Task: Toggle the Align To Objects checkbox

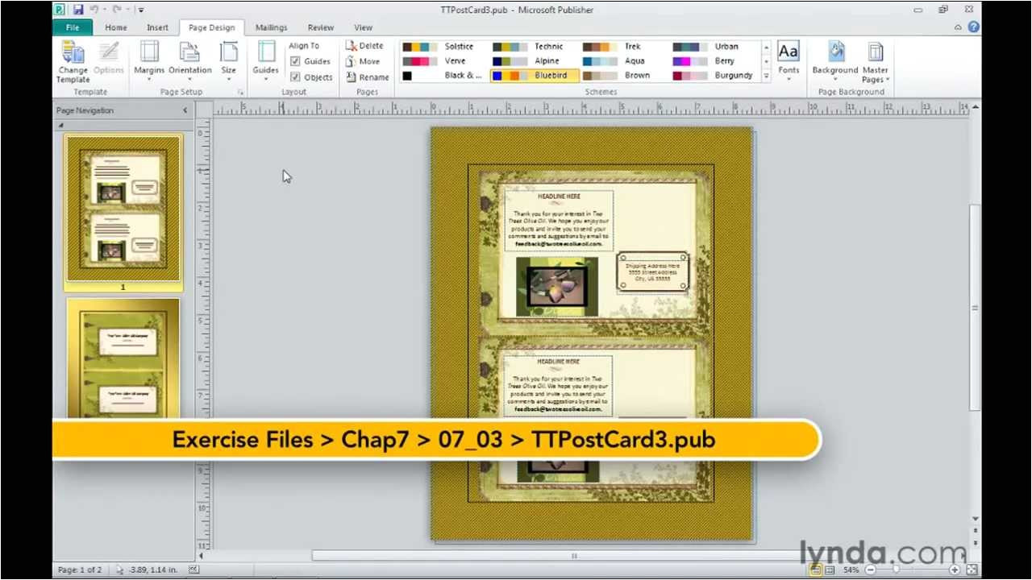Action: click(296, 77)
